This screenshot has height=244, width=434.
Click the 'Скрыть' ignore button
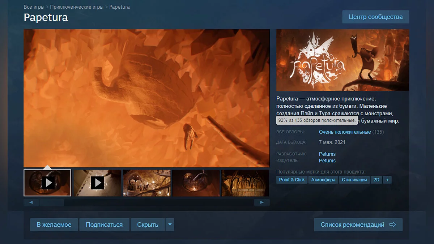(x=148, y=224)
